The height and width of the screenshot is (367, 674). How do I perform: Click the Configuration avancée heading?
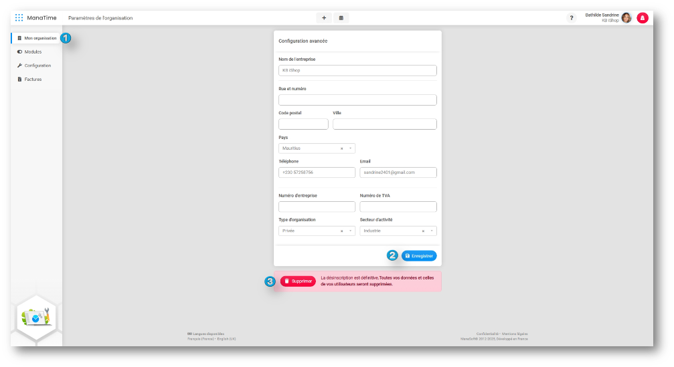303,41
